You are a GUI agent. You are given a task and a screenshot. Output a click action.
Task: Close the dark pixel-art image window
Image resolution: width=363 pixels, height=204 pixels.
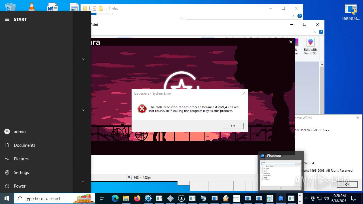291,42
